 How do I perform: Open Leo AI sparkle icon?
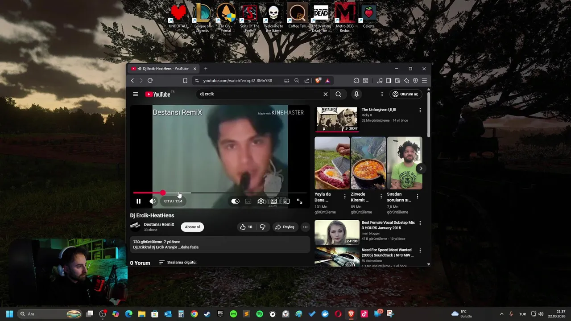[x=406, y=81]
